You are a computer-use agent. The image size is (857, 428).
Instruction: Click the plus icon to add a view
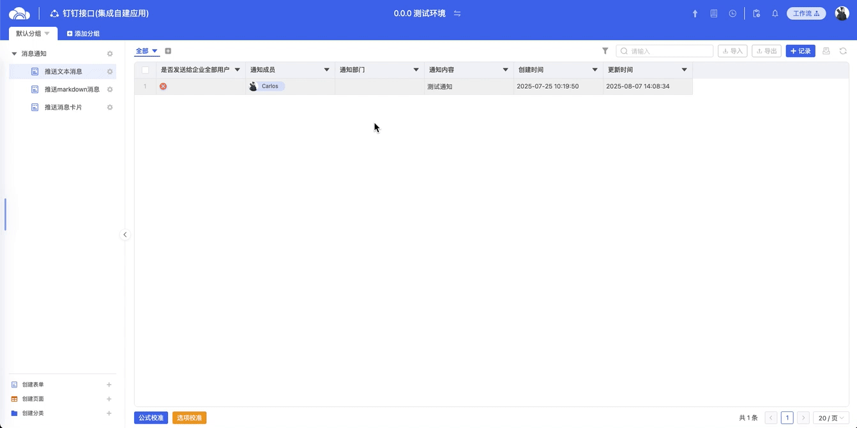point(168,51)
